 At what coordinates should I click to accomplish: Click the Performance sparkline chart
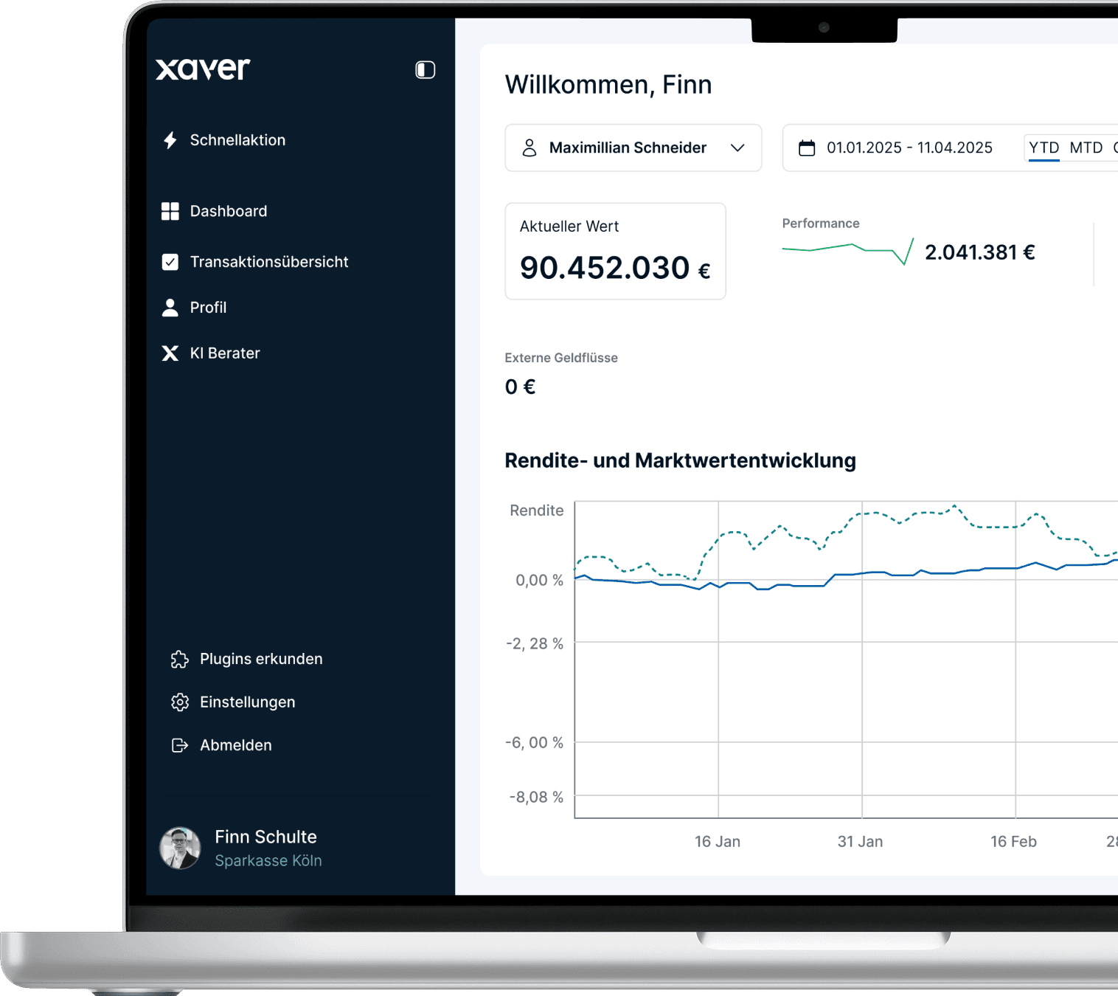tap(848, 252)
